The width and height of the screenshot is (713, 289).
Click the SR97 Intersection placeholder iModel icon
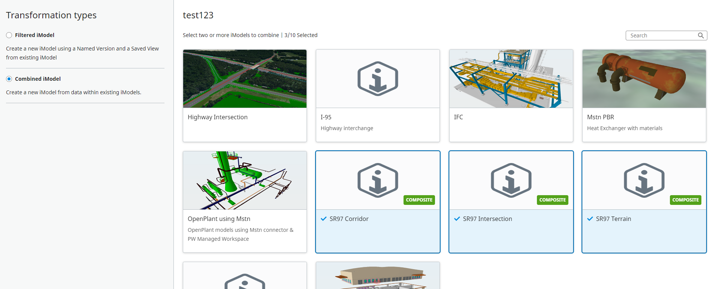coord(511,180)
